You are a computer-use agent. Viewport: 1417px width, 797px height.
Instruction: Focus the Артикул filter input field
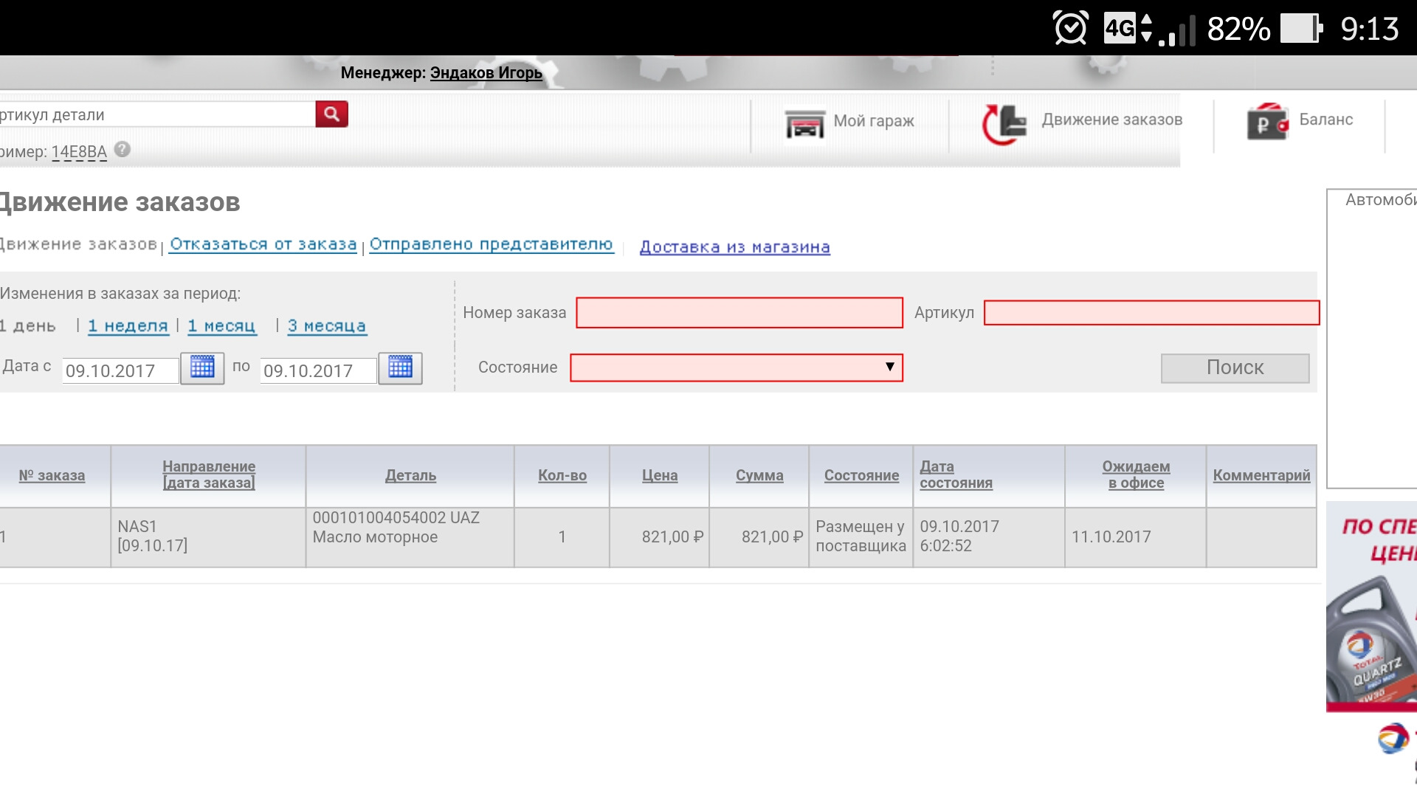tap(1151, 313)
